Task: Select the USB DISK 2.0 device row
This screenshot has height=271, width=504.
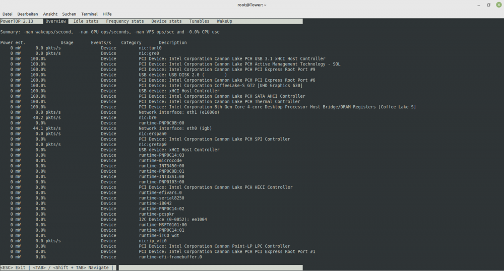Action: pos(118,75)
